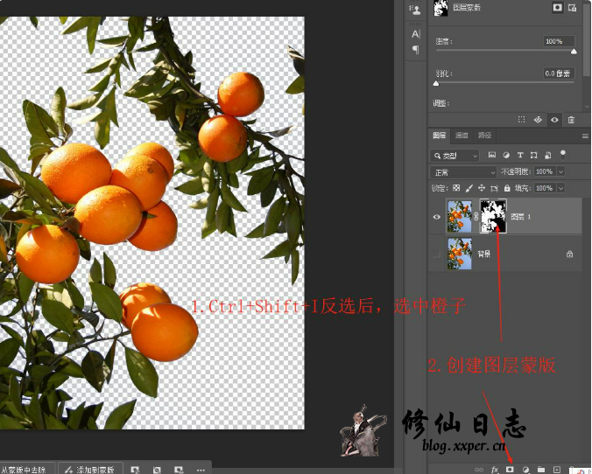The image size is (592, 474).
Task: Show the 背景 layer visibility box
Action: pos(437,254)
